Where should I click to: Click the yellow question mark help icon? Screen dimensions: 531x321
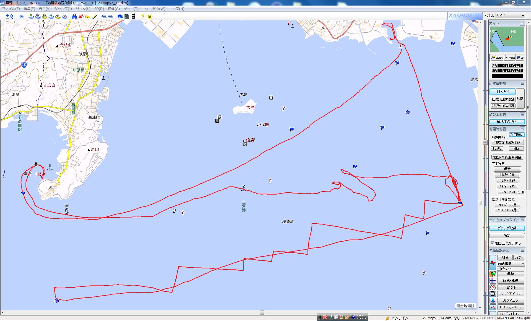click(143, 17)
